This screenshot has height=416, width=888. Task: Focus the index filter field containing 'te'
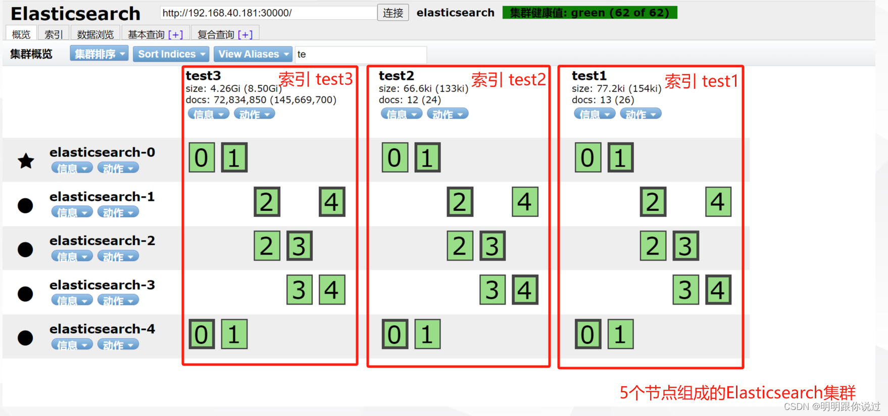[361, 54]
